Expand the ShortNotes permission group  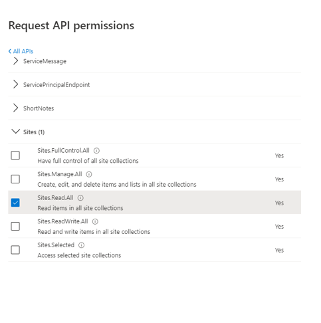(15, 108)
